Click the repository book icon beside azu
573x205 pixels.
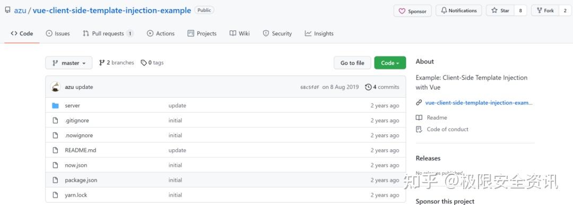click(x=7, y=10)
